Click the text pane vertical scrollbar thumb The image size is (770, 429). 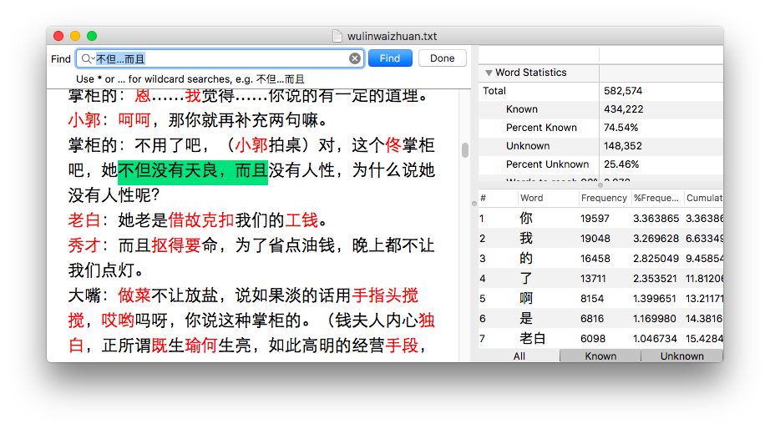pyautogui.click(x=465, y=150)
